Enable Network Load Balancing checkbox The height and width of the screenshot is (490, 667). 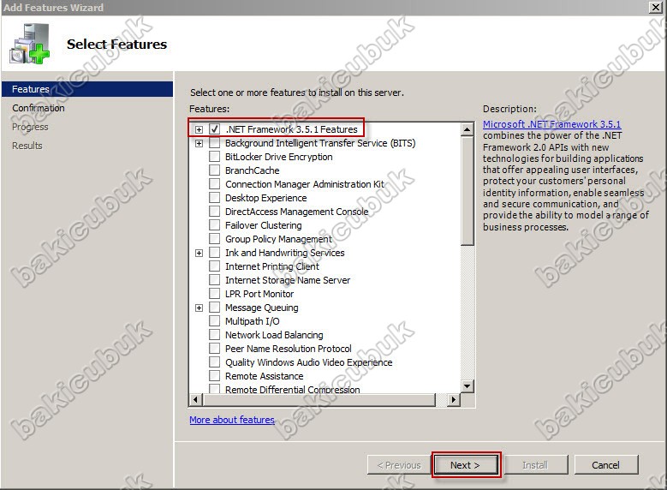[214, 335]
